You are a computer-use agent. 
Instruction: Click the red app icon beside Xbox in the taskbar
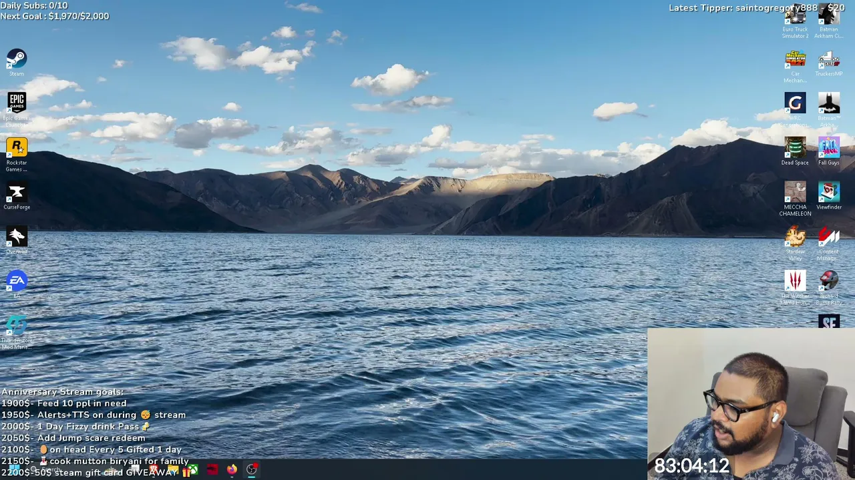(212, 470)
